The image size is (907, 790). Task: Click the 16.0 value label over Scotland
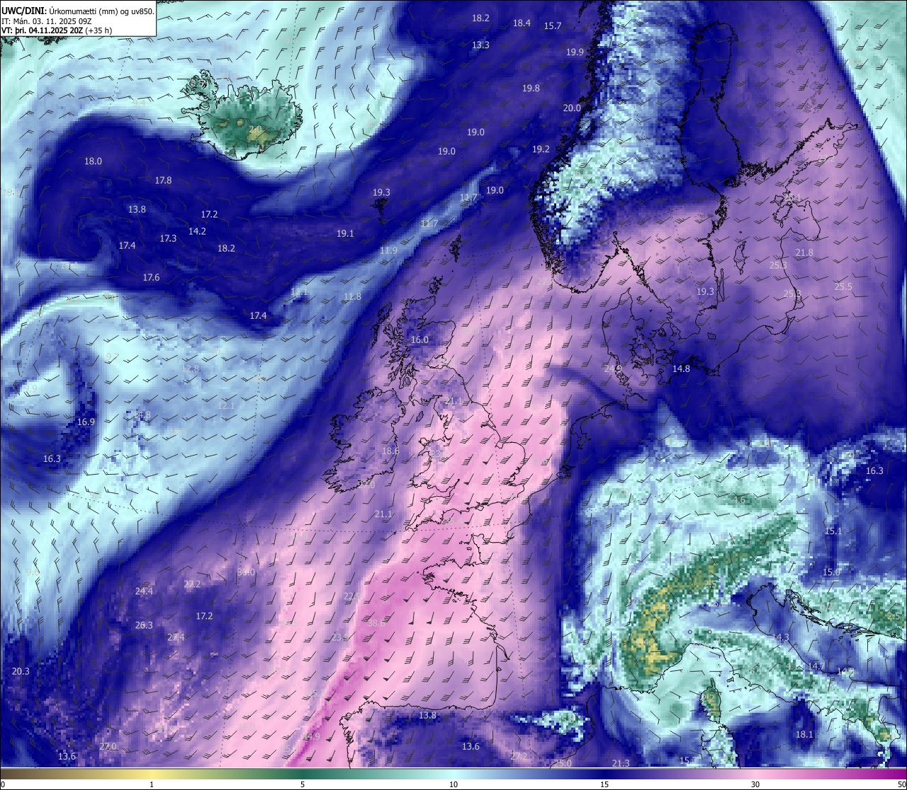pos(419,339)
